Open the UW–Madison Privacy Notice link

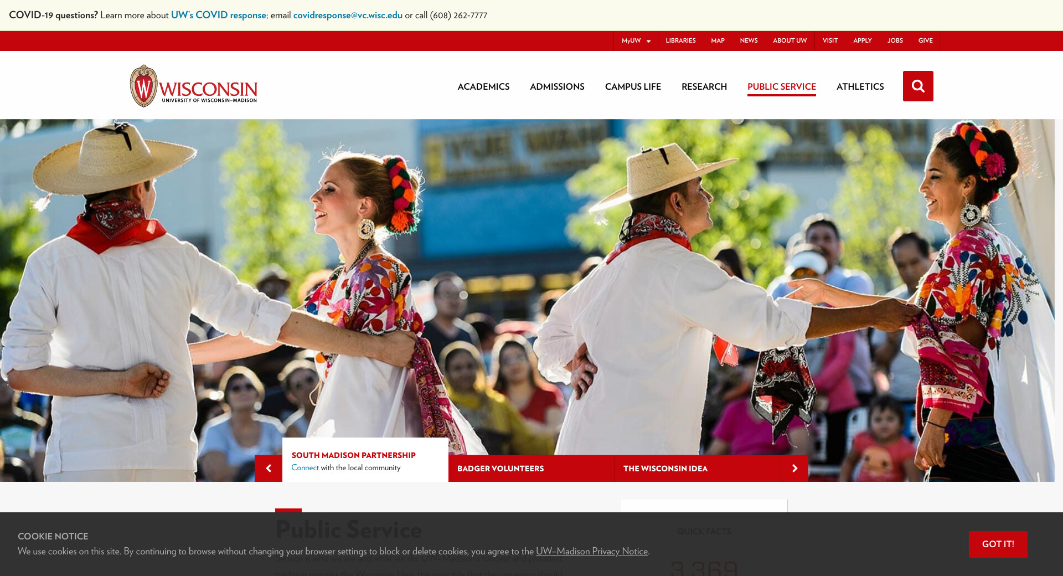(592, 551)
